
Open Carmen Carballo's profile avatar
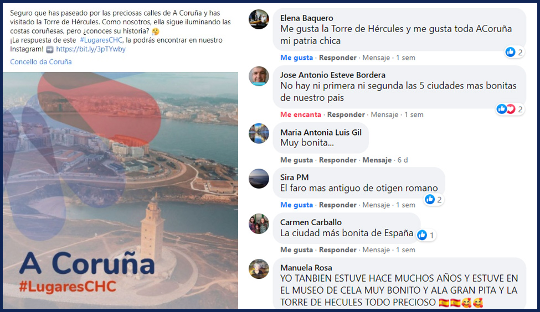tap(259, 223)
